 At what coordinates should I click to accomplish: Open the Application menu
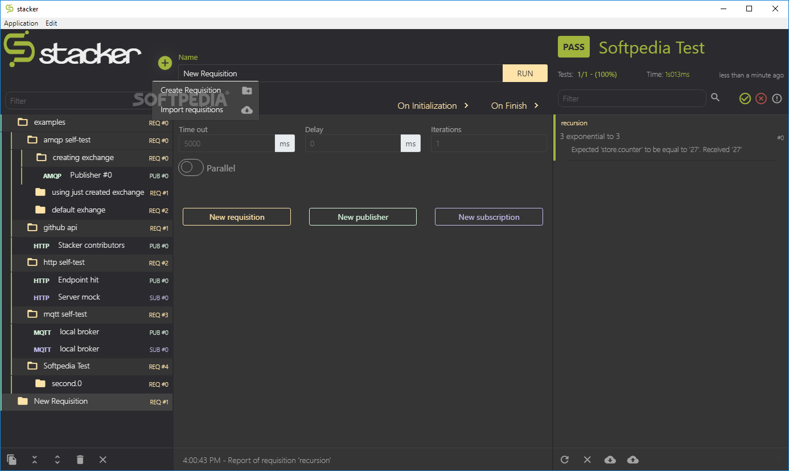pyautogui.click(x=21, y=23)
